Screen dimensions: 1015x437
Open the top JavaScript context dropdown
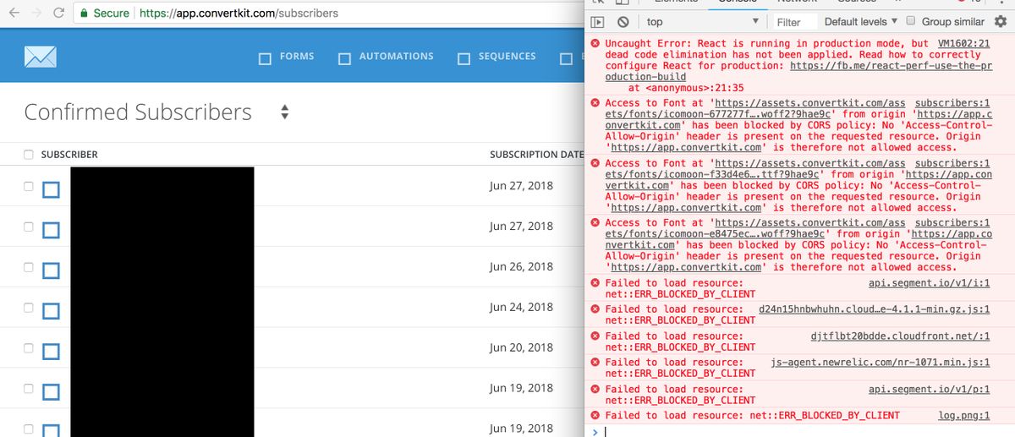click(x=702, y=22)
